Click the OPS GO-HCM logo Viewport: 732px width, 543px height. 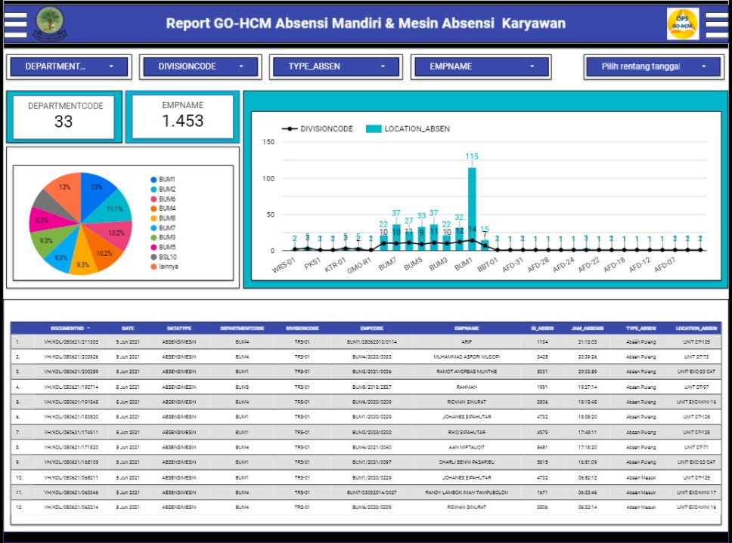tap(682, 23)
